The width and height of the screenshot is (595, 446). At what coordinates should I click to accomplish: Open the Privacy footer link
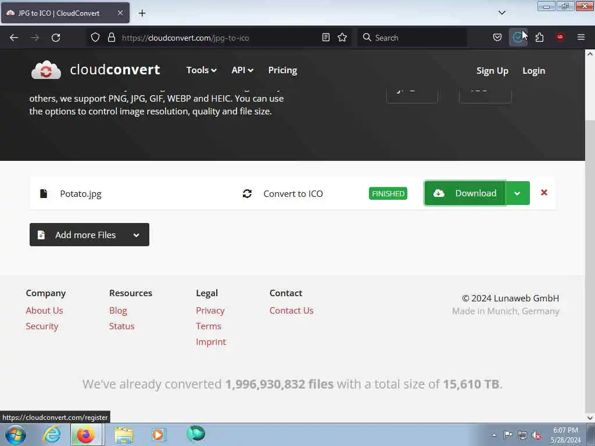[x=210, y=310]
